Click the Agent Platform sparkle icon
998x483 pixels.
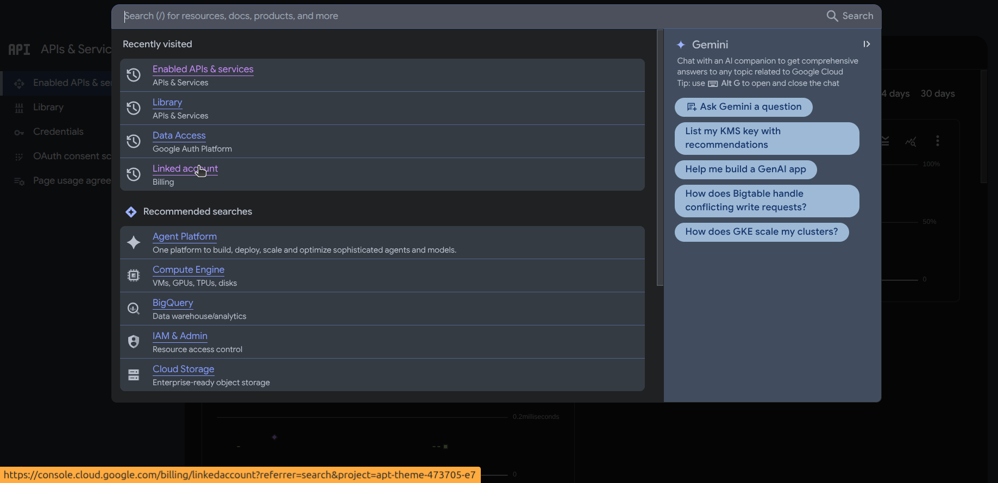pos(134,242)
